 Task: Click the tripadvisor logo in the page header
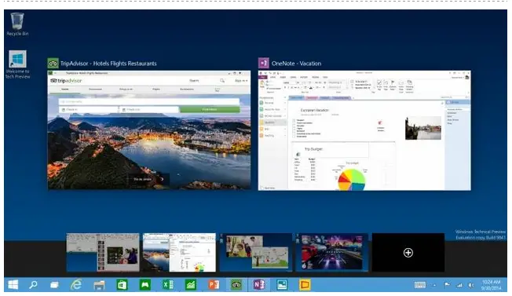point(66,81)
